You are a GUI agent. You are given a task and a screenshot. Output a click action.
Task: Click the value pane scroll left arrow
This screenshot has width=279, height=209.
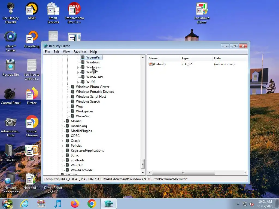[x=149, y=173]
